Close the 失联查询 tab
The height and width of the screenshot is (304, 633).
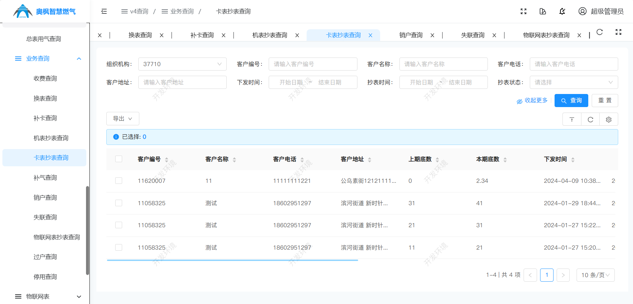(494, 35)
